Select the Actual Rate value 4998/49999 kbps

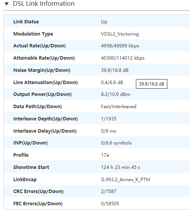(x=120, y=46)
